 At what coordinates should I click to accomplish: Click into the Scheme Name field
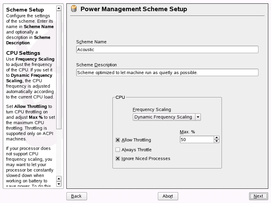(x=167, y=49)
